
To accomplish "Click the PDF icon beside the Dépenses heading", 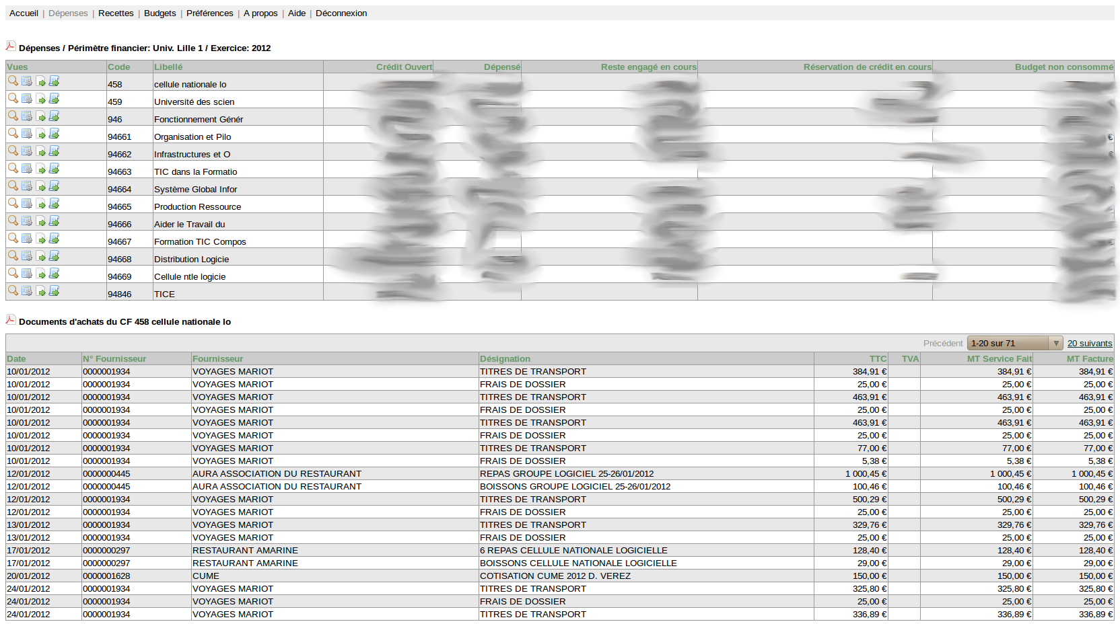I will click(11, 46).
